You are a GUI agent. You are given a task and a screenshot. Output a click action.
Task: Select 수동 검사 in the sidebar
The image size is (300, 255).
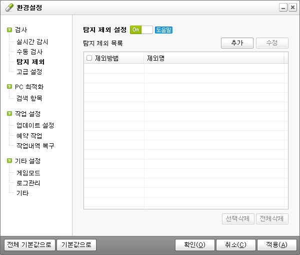click(x=30, y=52)
